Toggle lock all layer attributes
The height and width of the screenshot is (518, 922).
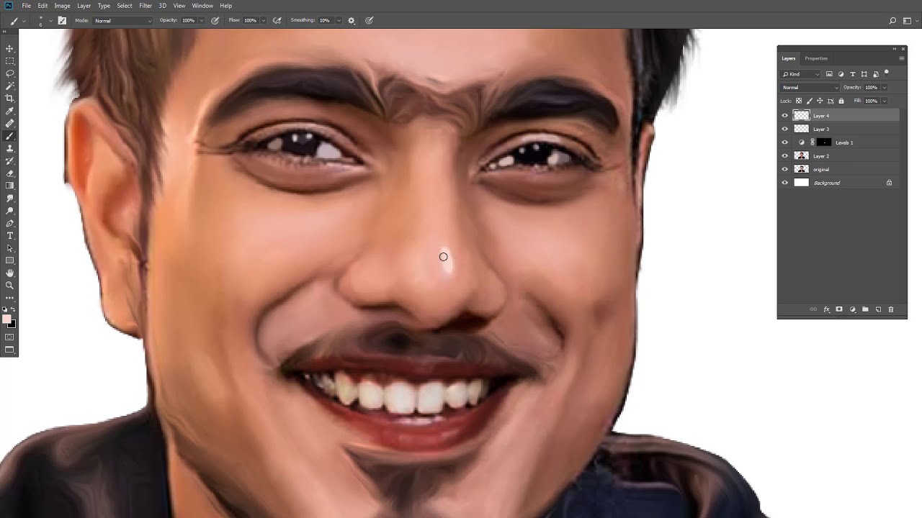(x=841, y=101)
